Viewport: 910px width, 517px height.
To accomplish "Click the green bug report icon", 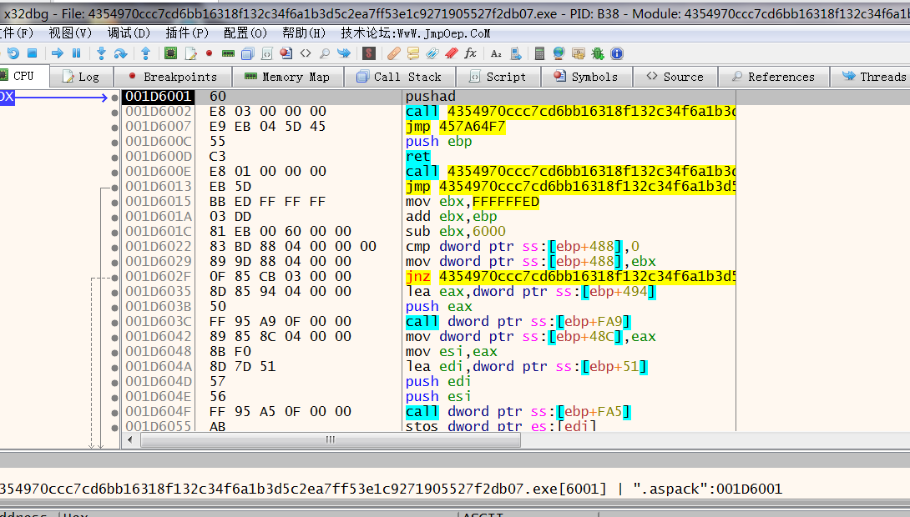I will click(x=597, y=53).
